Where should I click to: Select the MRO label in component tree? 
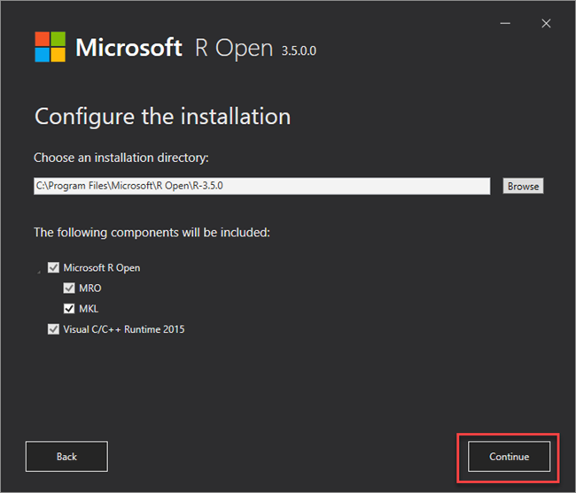[90, 289]
